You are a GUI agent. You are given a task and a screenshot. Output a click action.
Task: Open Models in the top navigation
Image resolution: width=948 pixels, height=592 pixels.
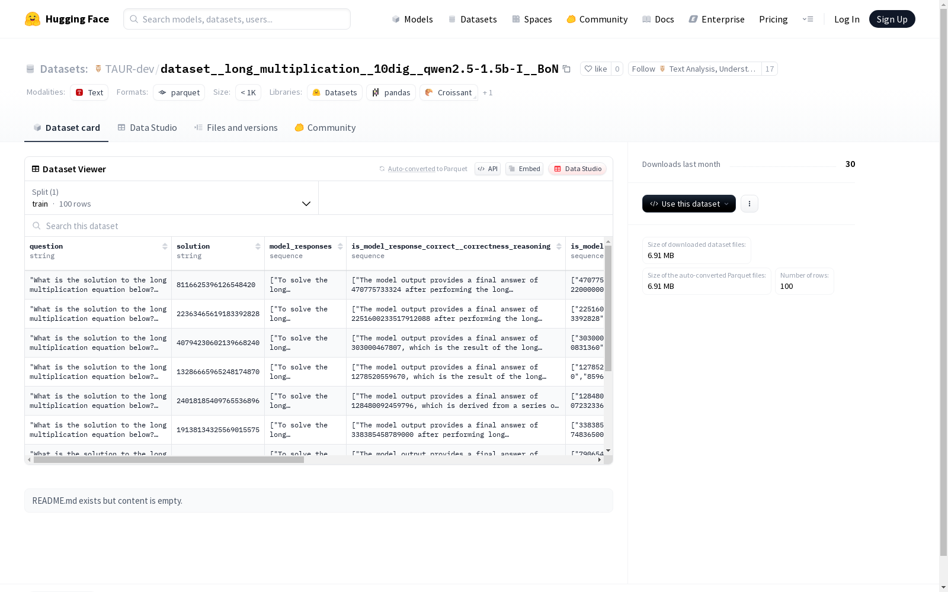pos(412,19)
